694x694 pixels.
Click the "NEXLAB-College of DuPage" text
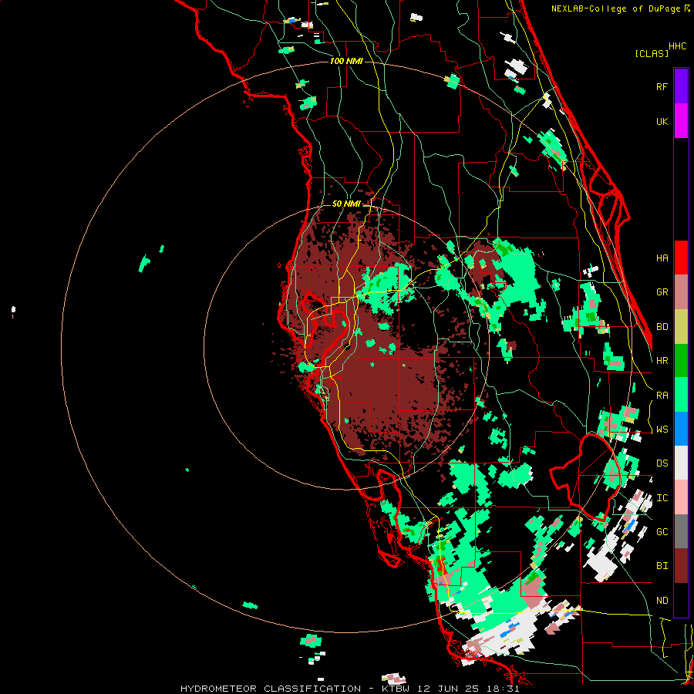click(615, 8)
